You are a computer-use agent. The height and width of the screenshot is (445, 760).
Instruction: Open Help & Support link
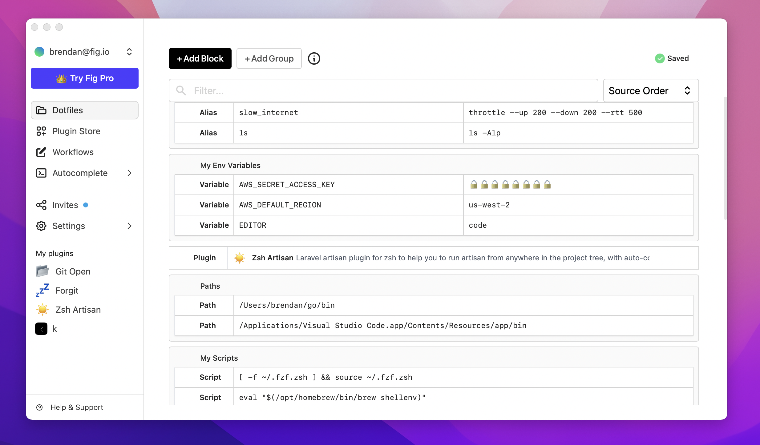(x=77, y=407)
